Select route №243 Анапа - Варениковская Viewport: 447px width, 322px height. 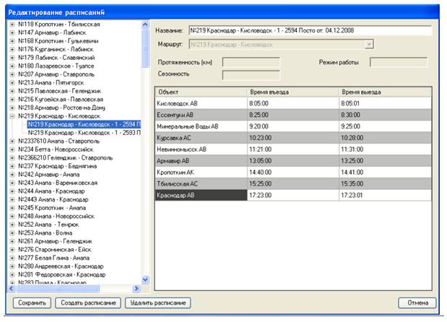[58, 183]
